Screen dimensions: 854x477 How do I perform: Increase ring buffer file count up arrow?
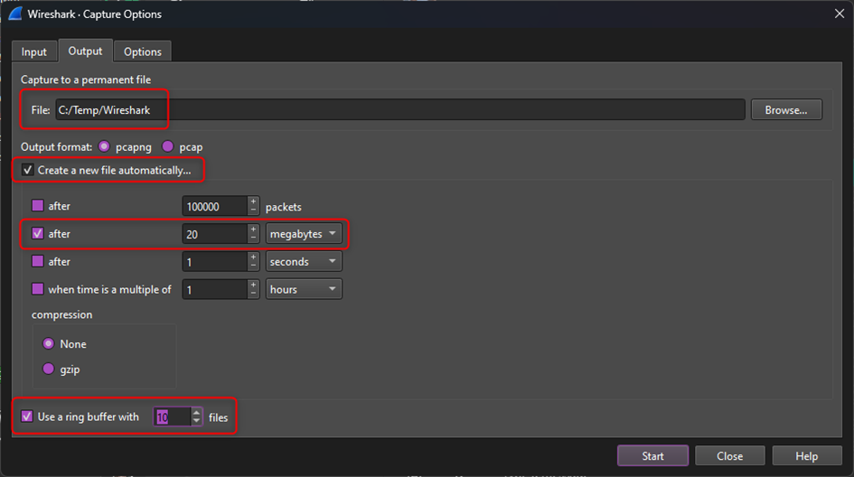197,413
